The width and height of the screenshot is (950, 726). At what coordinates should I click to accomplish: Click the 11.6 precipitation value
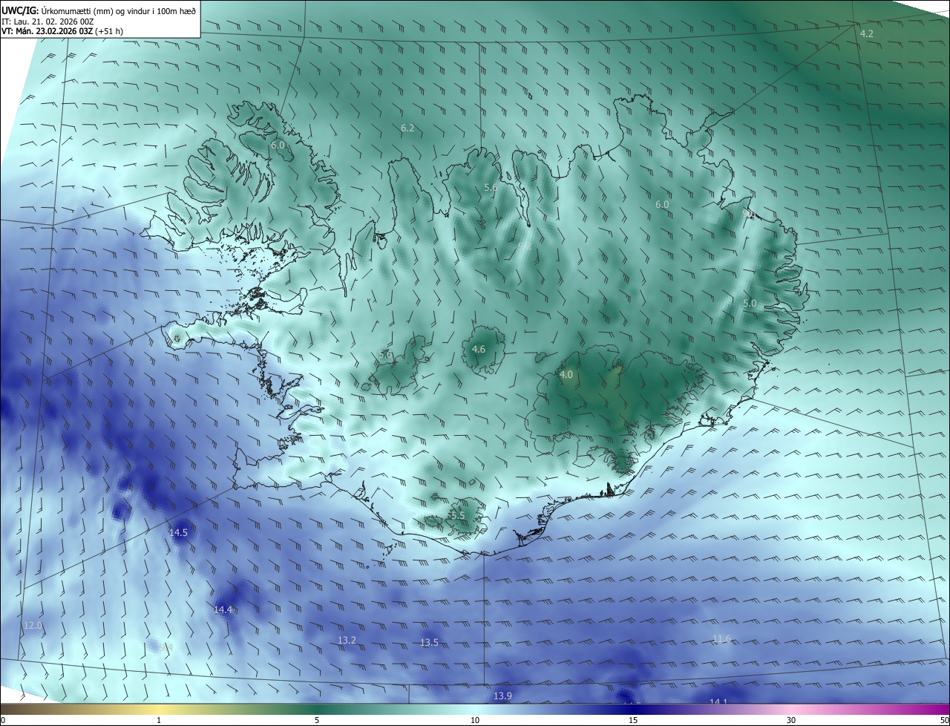721,639
